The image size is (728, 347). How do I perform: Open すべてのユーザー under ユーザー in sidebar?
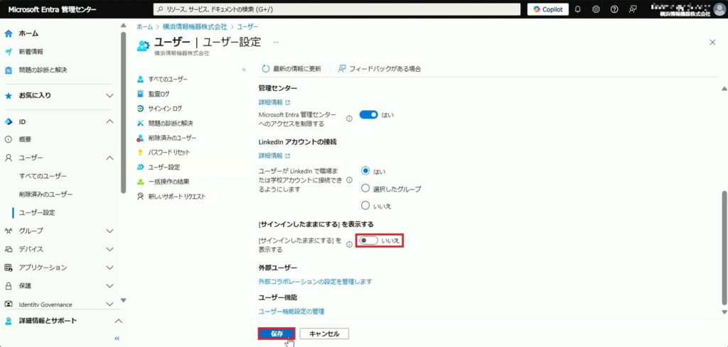[x=43, y=176]
